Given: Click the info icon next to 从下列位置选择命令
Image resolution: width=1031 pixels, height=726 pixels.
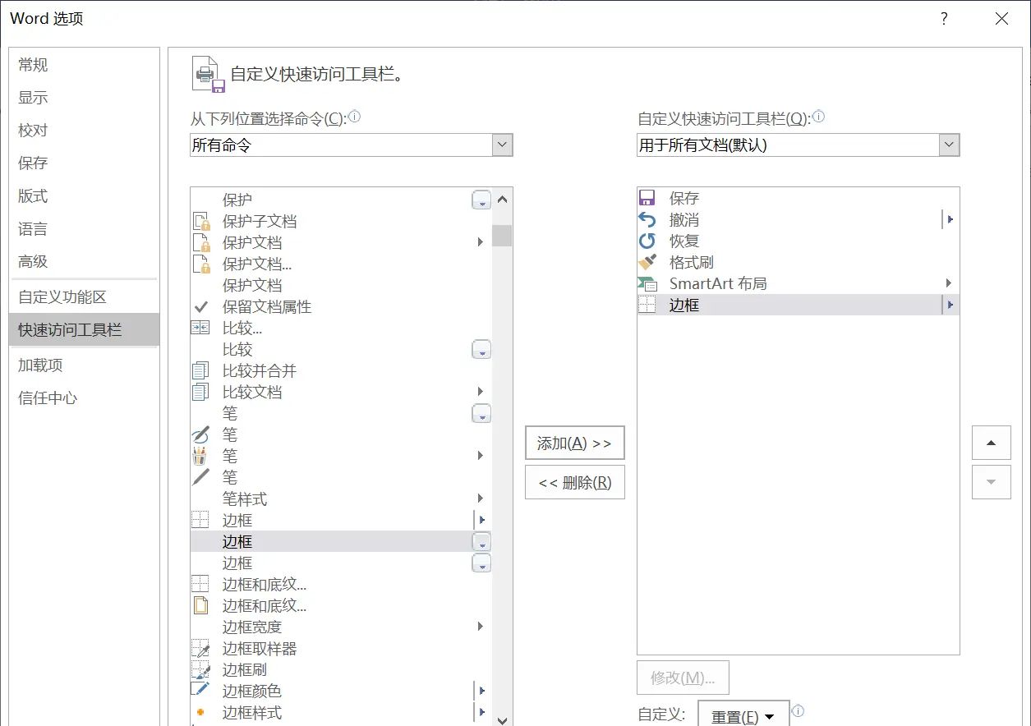Looking at the screenshot, I should 355,117.
